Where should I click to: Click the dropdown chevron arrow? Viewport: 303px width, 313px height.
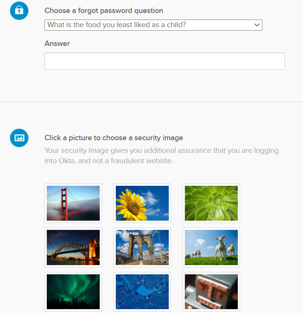[x=257, y=25]
